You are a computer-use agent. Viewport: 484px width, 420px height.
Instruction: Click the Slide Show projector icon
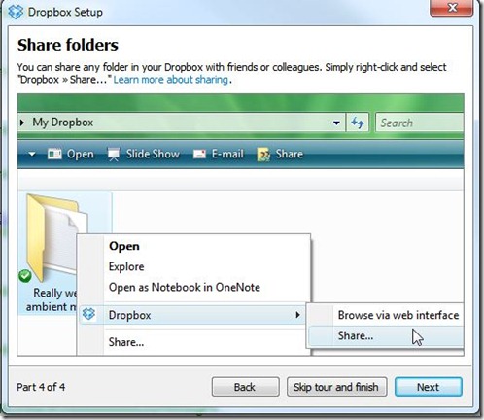pyautogui.click(x=114, y=155)
